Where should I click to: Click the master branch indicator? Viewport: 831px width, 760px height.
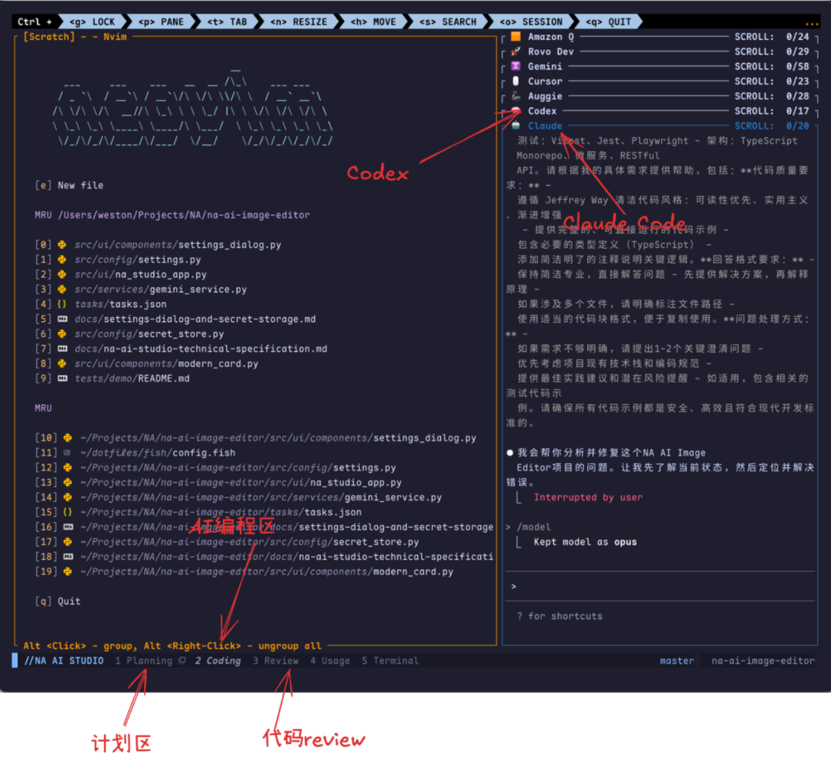(x=677, y=661)
